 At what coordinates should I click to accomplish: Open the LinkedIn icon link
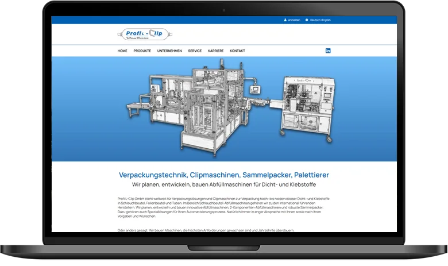pyautogui.click(x=328, y=51)
